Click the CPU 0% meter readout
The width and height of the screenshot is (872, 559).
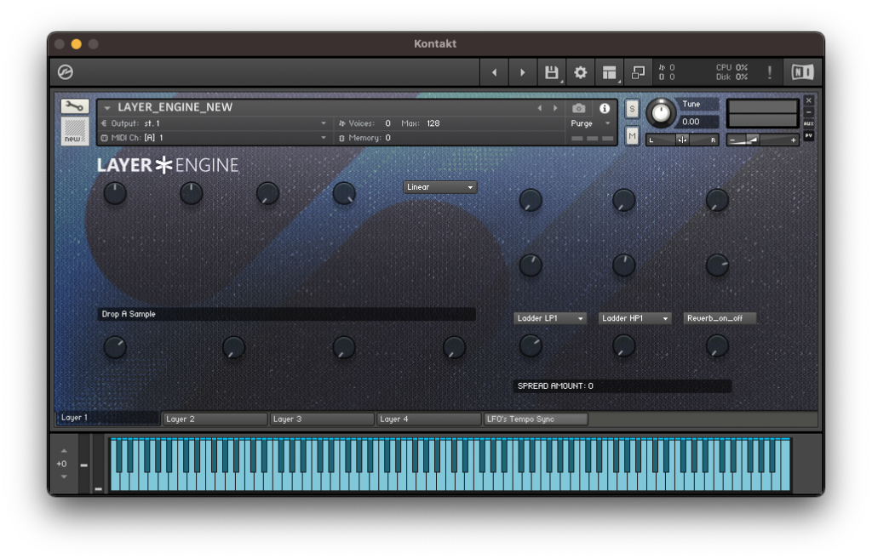click(731, 67)
